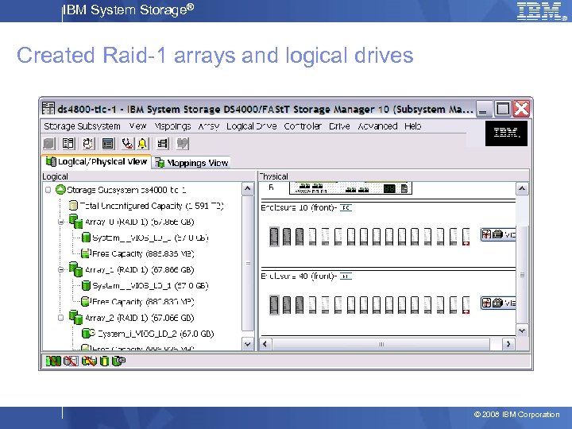The height and width of the screenshot is (429, 572).
Task: Click the document icon in controller enclosure
Action: point(404,188)
